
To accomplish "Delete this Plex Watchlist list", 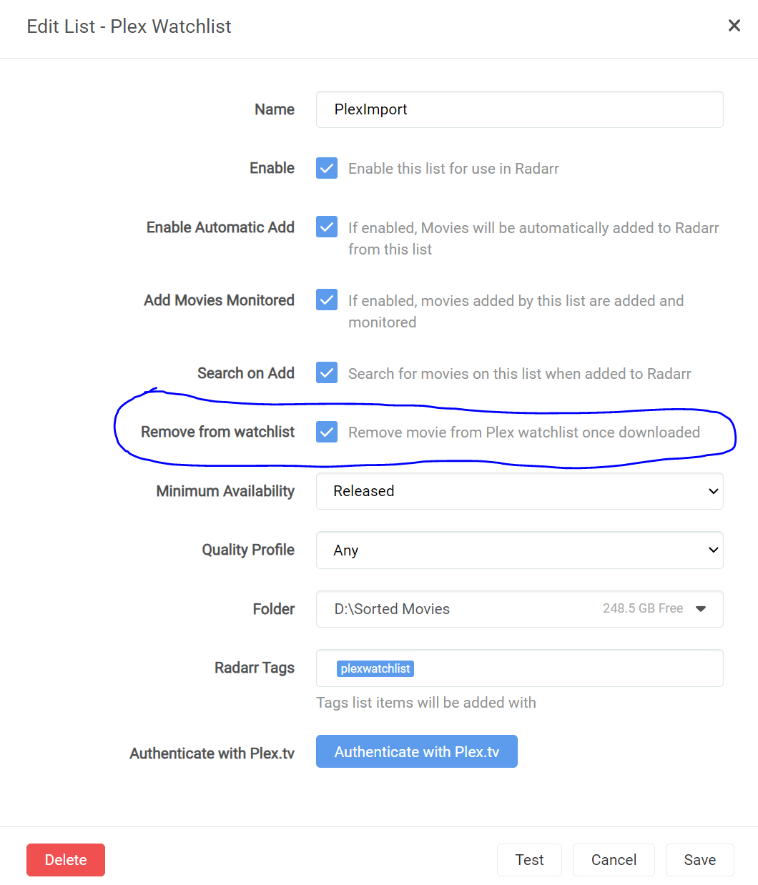I will pos(65,859).
